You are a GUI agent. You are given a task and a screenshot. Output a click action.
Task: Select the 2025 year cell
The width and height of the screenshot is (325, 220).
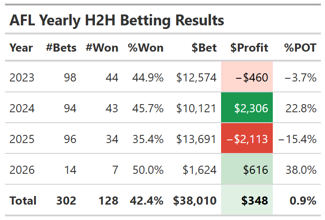[x=22, y=139]
